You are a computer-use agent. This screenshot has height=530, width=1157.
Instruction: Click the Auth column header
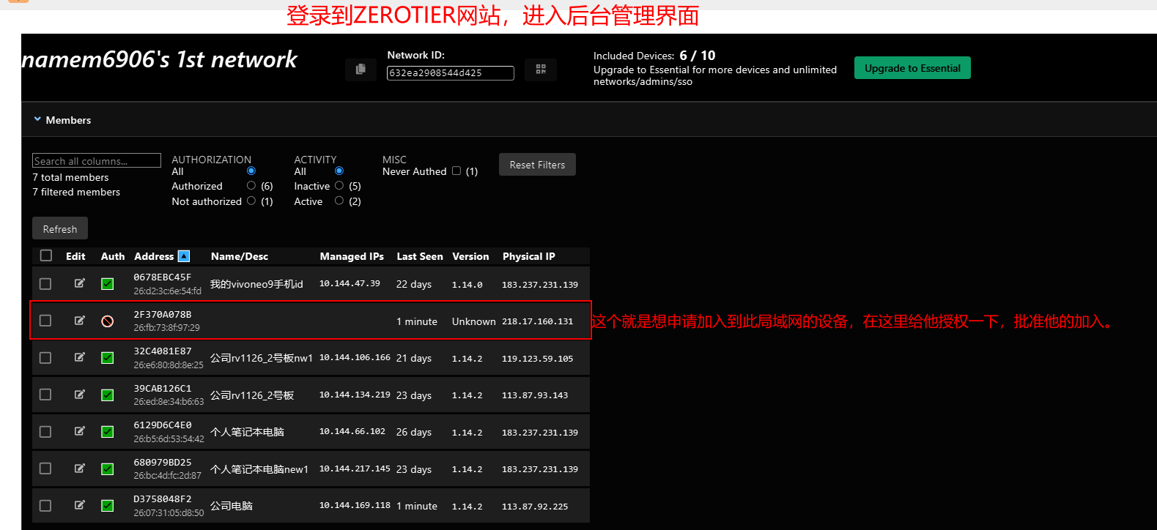[113, 256]
